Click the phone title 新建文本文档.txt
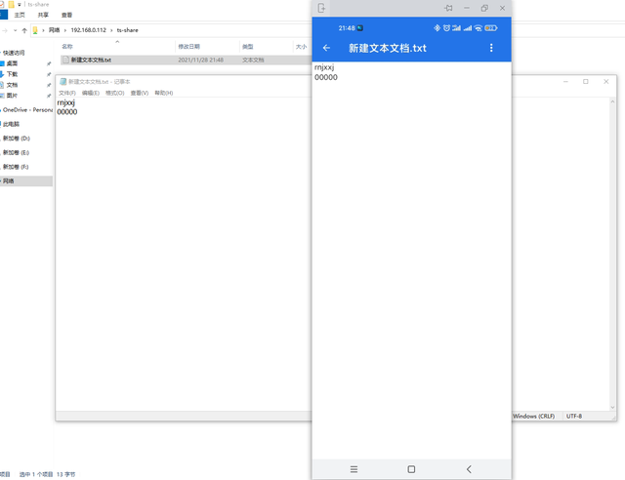Screen dimensions: 625x480 point(388,48)
